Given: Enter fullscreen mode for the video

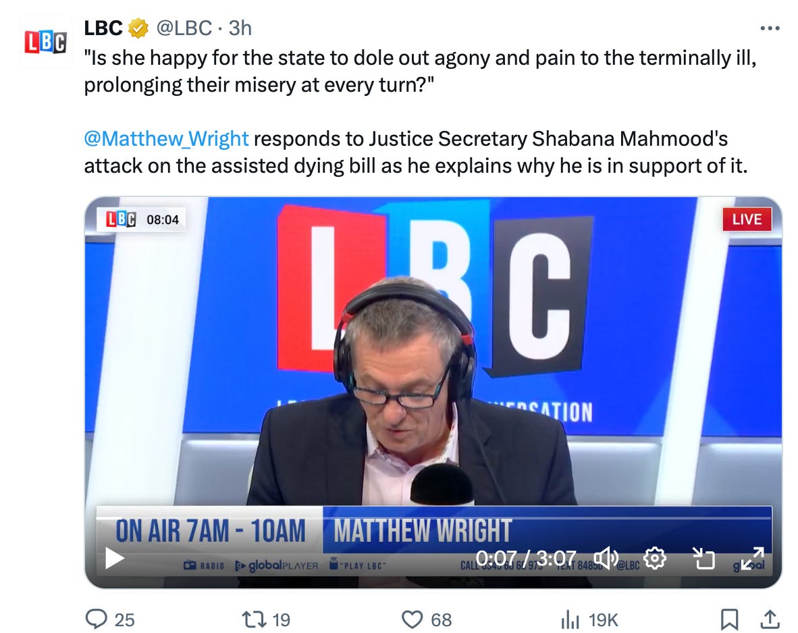Looking at the screenshot, I should (752, 558).
